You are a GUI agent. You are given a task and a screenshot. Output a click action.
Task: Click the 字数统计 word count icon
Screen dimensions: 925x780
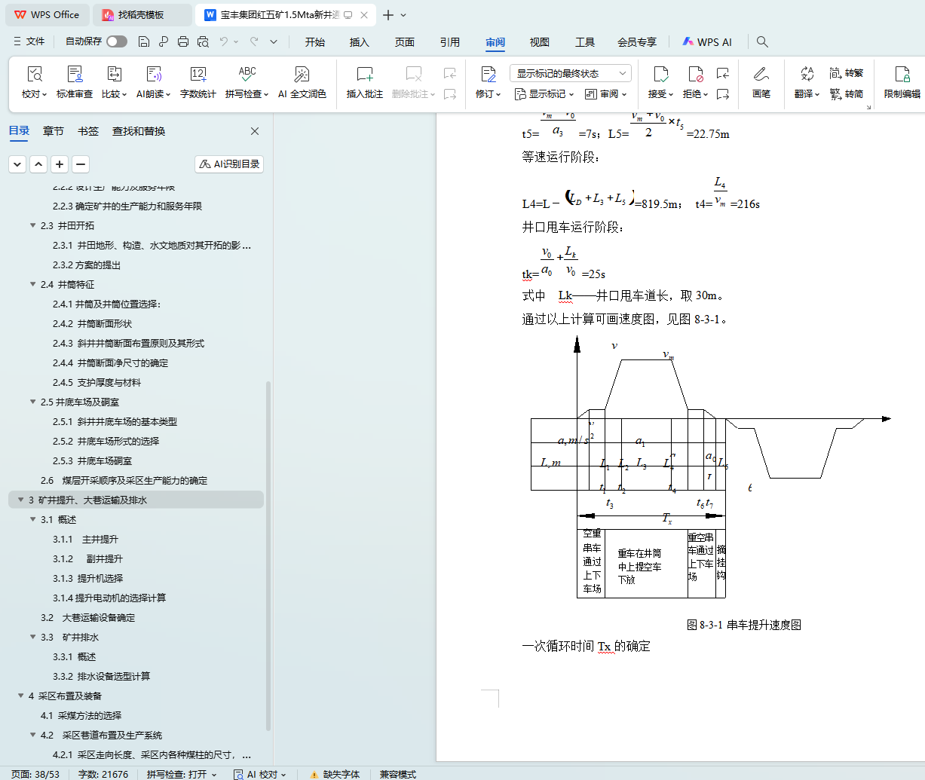coord(198,74)
